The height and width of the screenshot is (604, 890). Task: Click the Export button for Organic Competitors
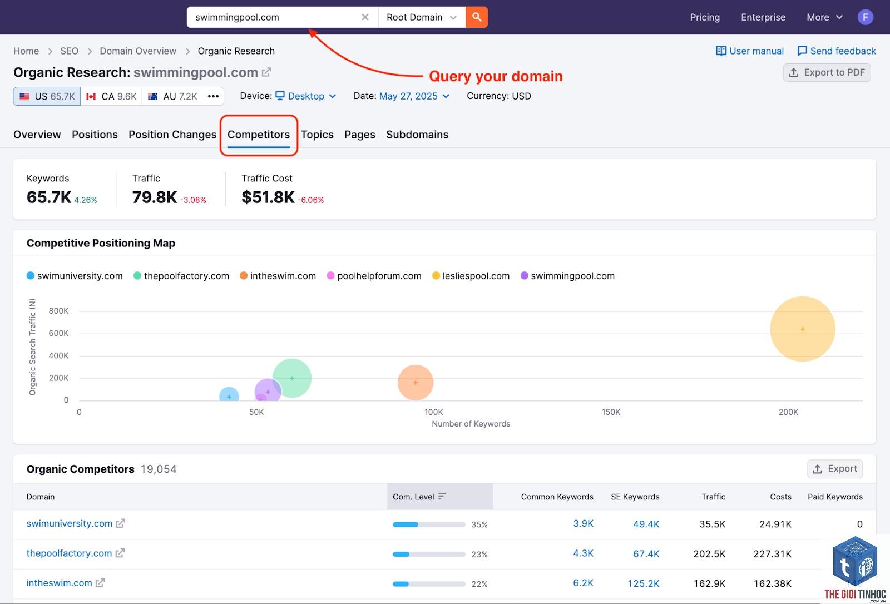[835, 469]
